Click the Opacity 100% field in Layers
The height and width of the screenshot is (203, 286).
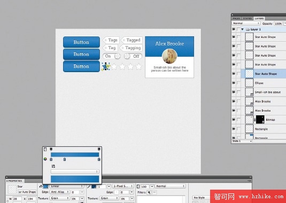278,24
